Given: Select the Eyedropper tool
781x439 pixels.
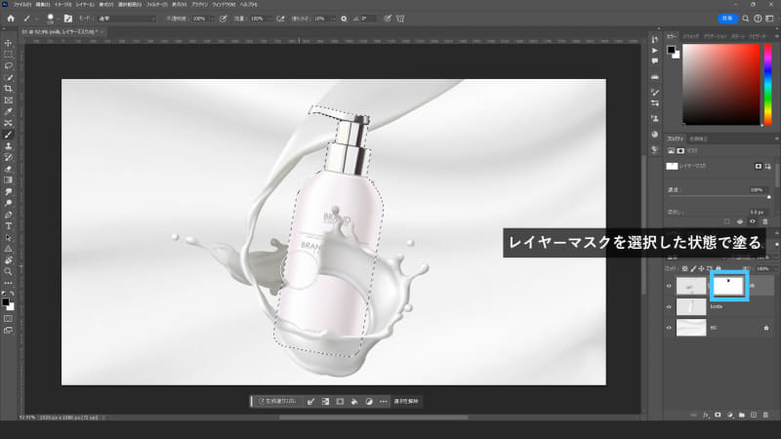Looking at the screenshot, I should [8, 112].
